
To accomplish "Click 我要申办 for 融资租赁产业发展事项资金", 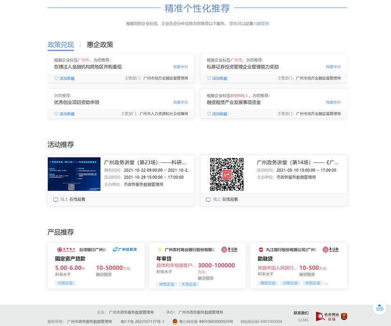I will point(333,102).
